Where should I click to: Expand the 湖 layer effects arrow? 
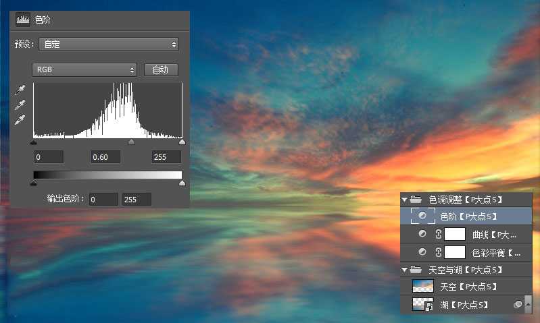(x=528, y=305)
